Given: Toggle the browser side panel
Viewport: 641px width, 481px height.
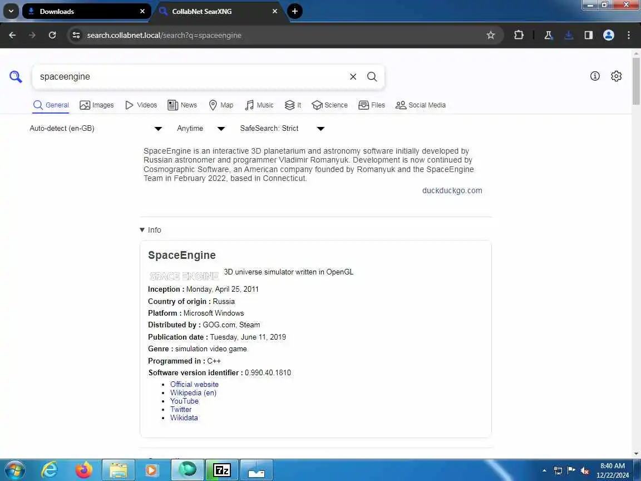Looking at the screenshot, I should pos(589,35).
